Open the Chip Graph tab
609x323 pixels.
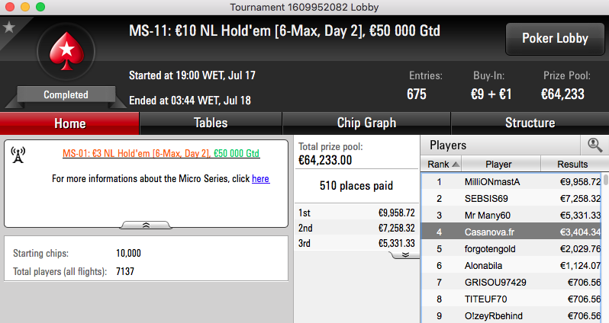[366, 123]
